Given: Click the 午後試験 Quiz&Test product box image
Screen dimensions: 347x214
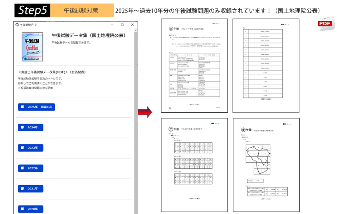Looking at the screenshot, I should point(32,47).
